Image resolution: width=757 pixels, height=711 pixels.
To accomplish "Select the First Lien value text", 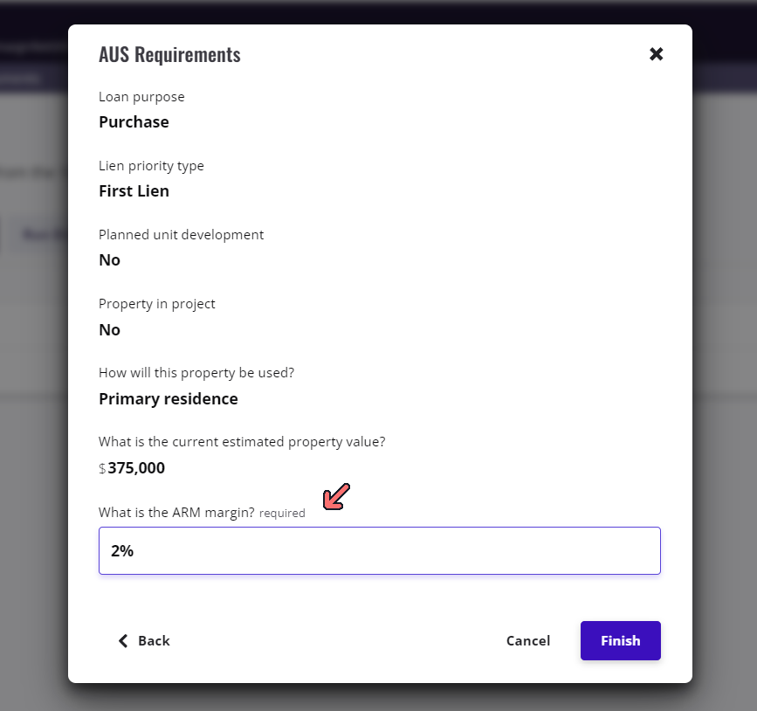I will [134, 190].
